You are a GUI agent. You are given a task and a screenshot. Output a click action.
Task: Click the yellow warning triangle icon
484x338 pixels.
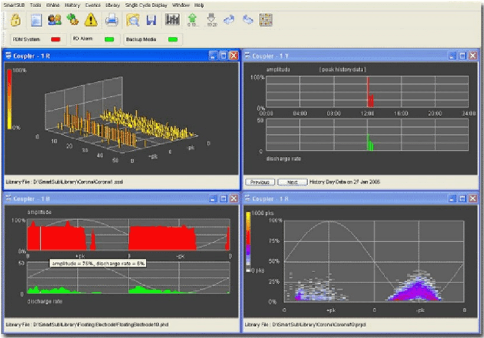pyautogui.click(x=91, y=19)
